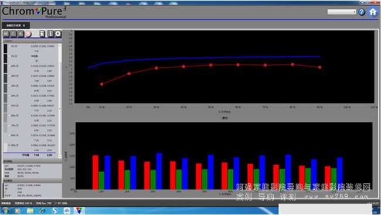Click the M mode button in panel toolbar
This screenshot has height=215, width=381.
click(6, 34)
